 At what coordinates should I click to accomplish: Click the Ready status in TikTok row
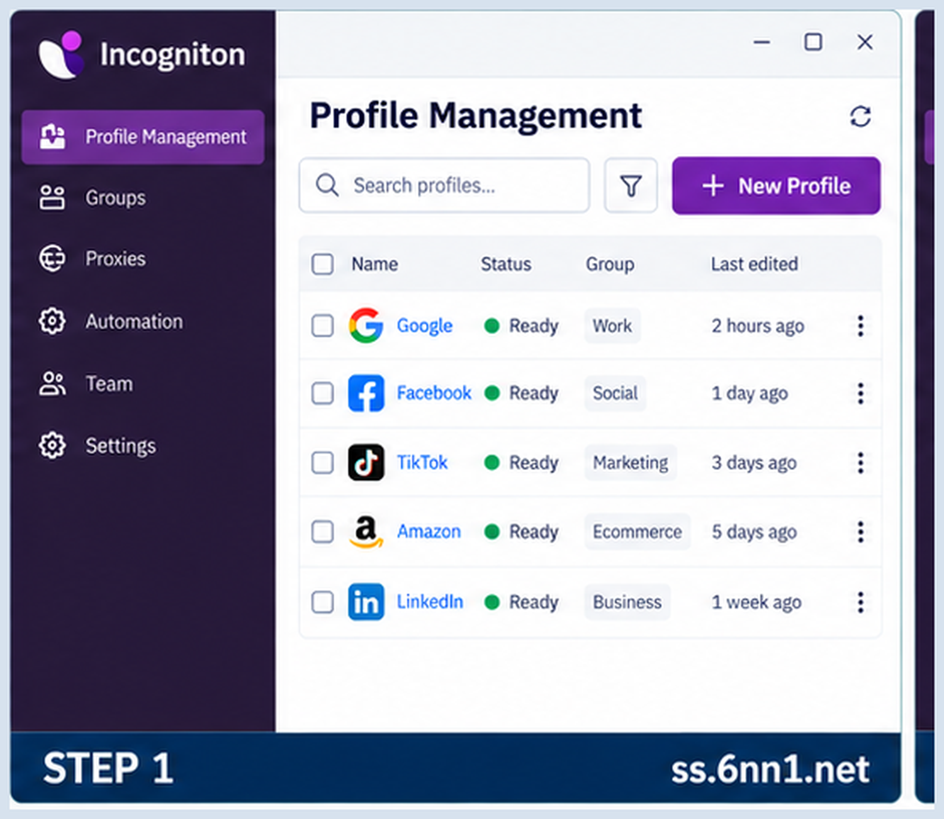point(521,462)
